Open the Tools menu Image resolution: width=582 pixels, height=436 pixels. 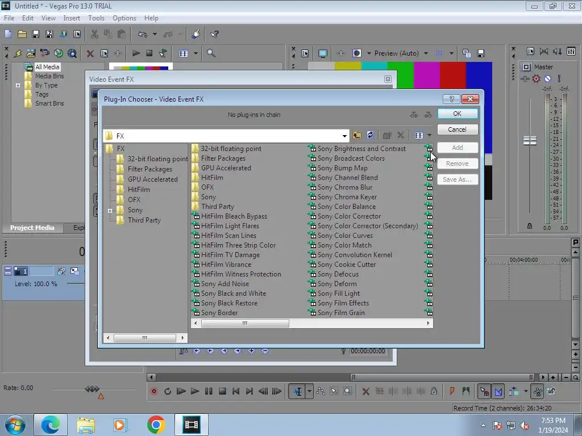(96, 18)
